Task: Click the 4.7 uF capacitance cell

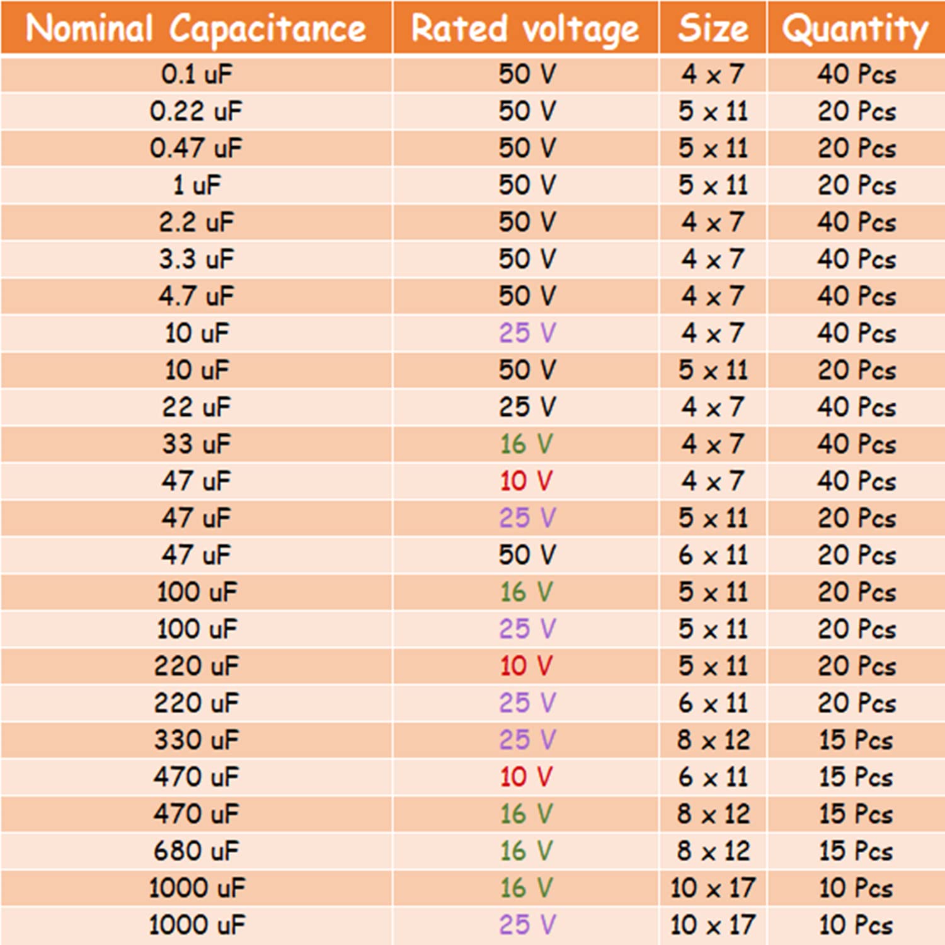Action: click(x=197, y=296)
